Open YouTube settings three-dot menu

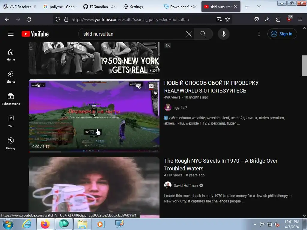coord(259,34)
